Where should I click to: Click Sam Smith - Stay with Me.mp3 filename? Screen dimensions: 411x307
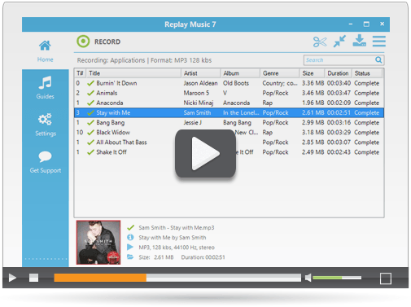click(x=177, y=227)
